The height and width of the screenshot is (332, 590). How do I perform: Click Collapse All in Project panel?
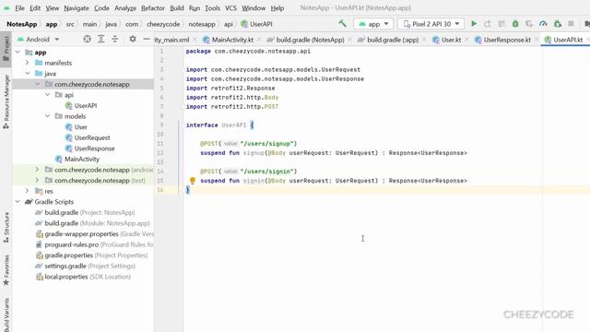[114, 39]
